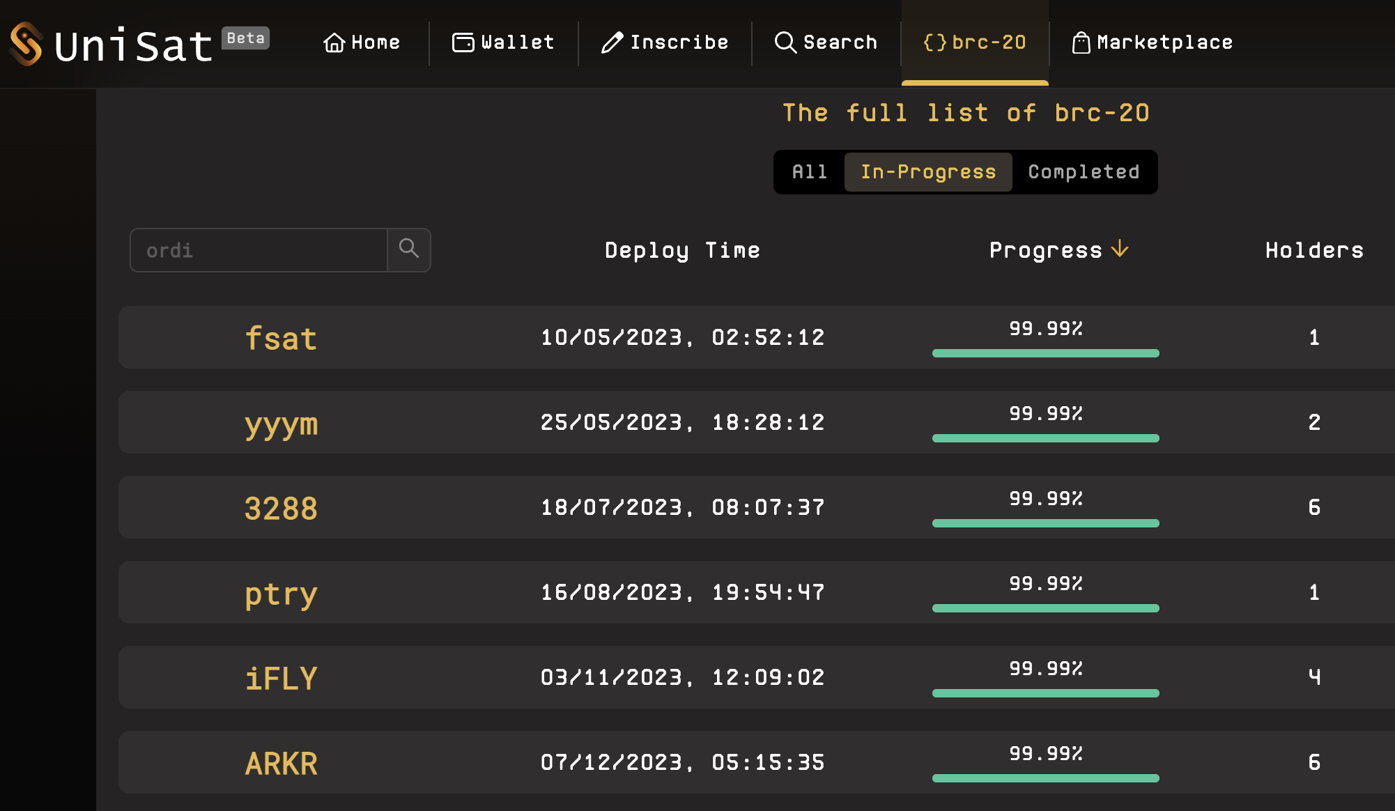Open the Marketplace nav tab
The height and width of the screenshot is (811, 1395).
(x=1164, y=43)
